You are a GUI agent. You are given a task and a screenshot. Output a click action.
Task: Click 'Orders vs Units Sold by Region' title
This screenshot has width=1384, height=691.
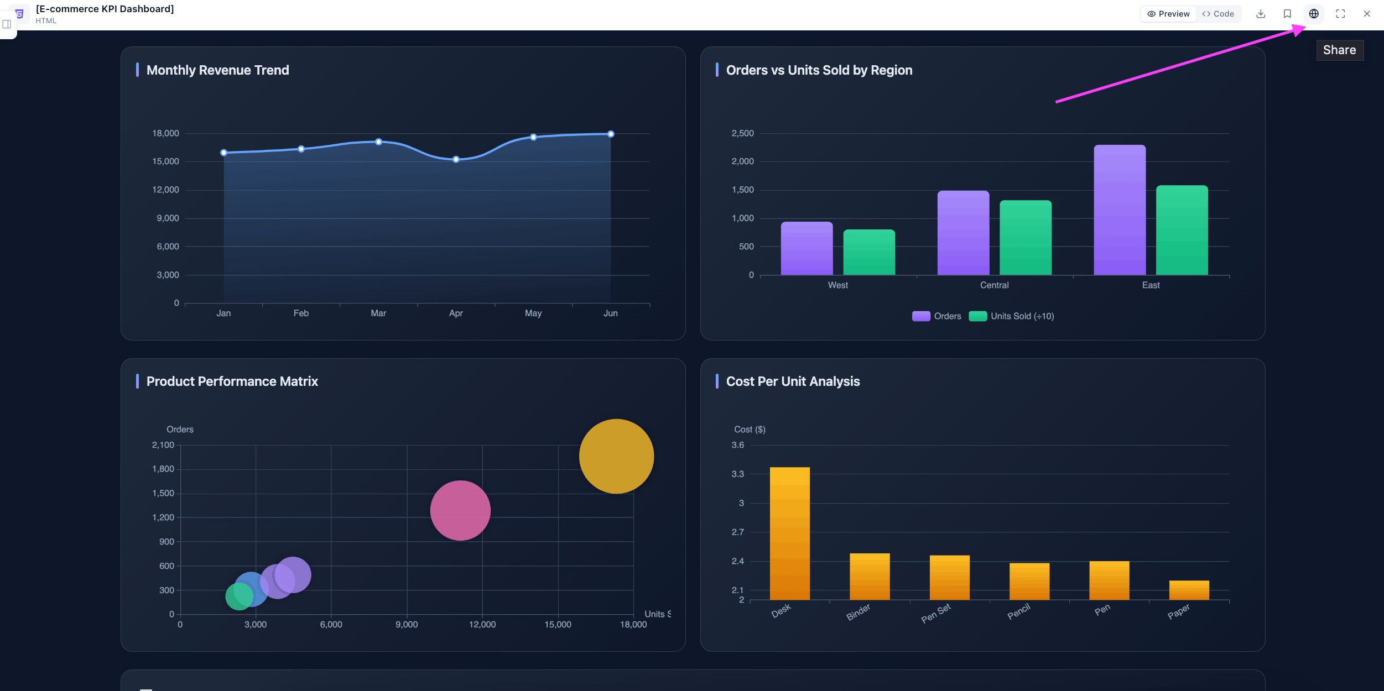click(819, 70)
